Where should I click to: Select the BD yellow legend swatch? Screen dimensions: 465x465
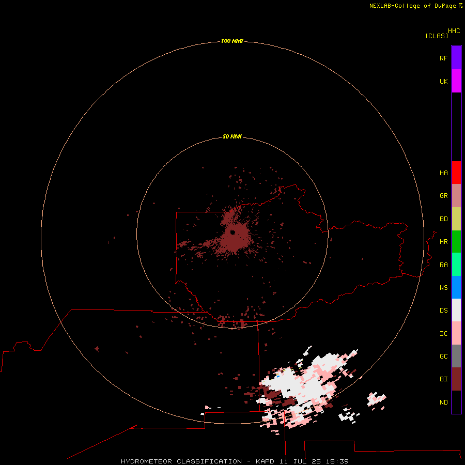(456, 219)
